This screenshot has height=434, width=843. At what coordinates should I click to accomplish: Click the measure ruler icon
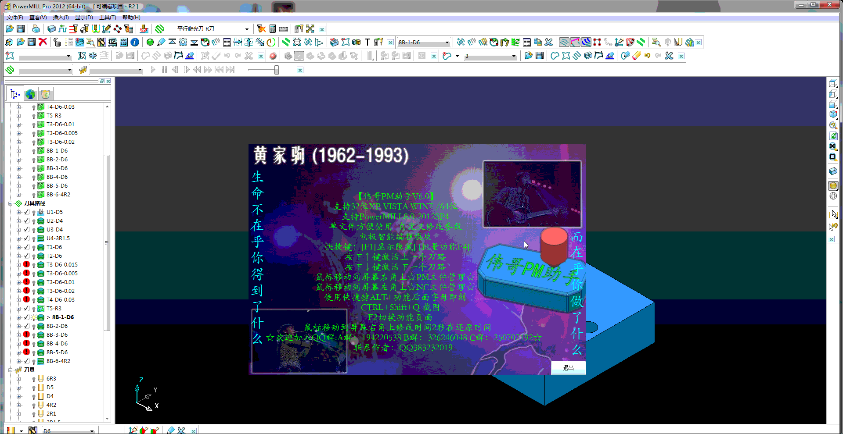[x=284, y=29]
